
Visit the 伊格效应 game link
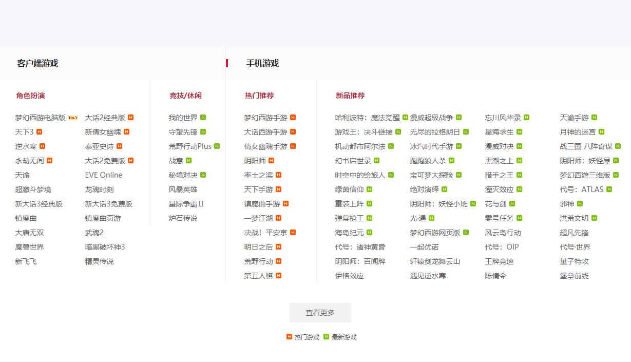click(350, 276)
